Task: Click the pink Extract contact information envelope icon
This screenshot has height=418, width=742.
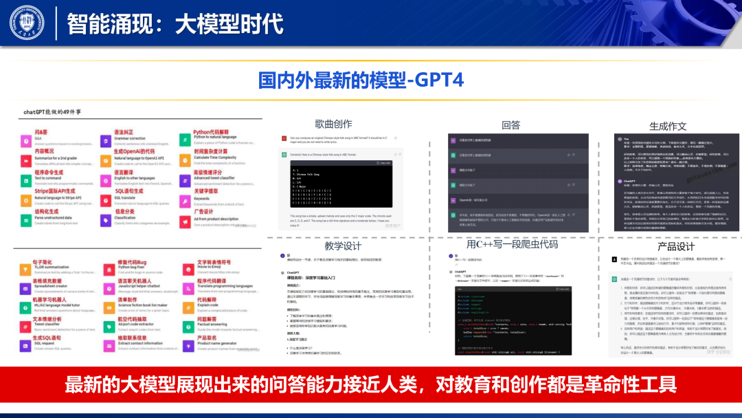Action: point(109,346)
